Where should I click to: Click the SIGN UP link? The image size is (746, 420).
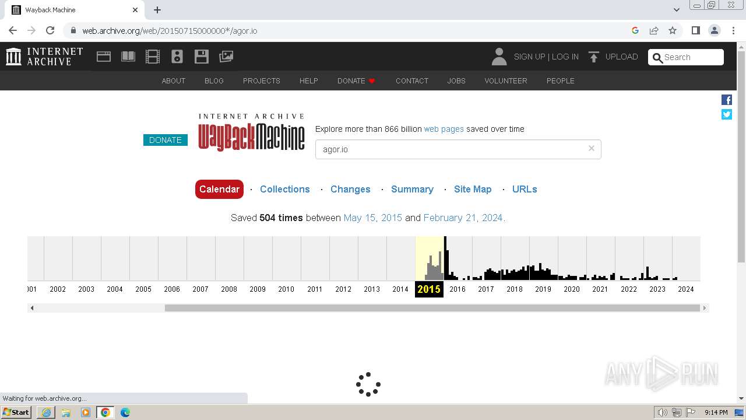click(529, 57)
